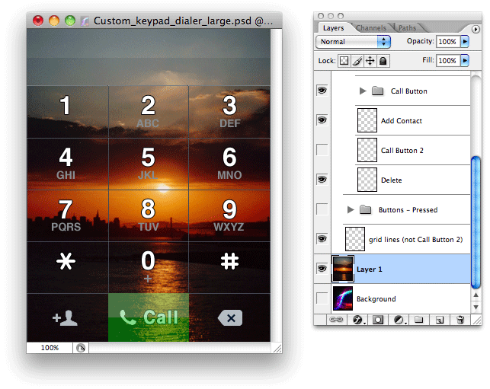Create a new layer
Screen dimensions: 490x389
point(440,320)
